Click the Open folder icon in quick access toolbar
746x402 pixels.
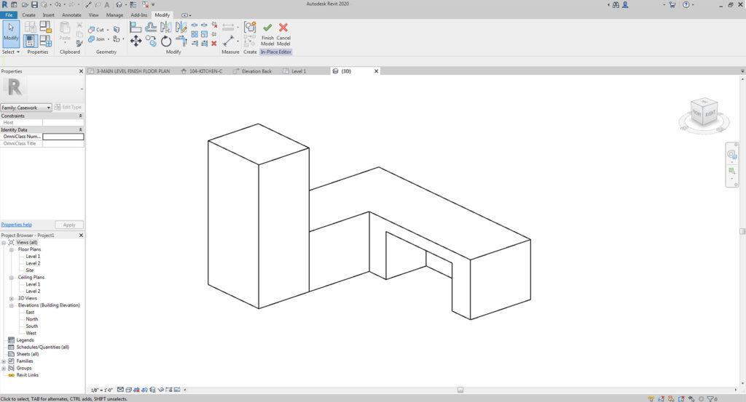(x=25, y=4)
